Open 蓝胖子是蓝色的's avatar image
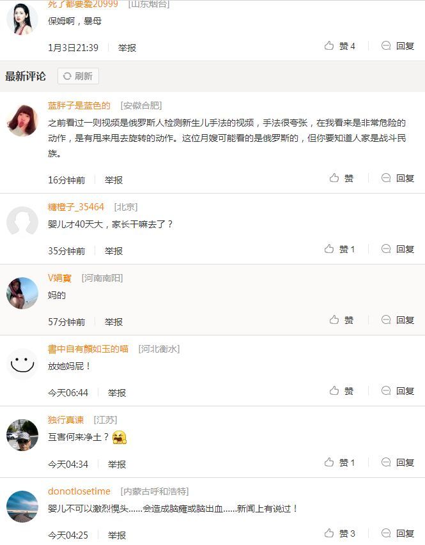 (x=22, y=120)
